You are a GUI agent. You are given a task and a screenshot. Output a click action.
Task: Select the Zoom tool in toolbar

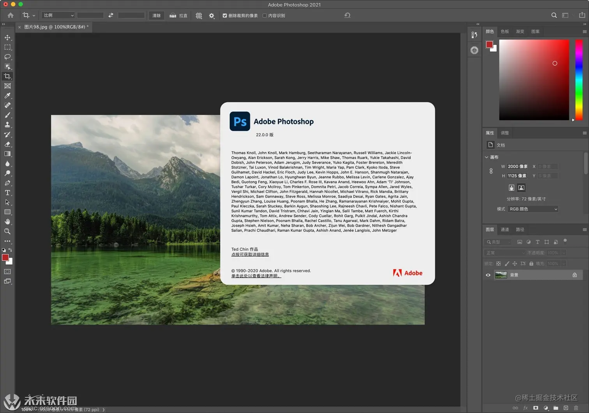7,231
